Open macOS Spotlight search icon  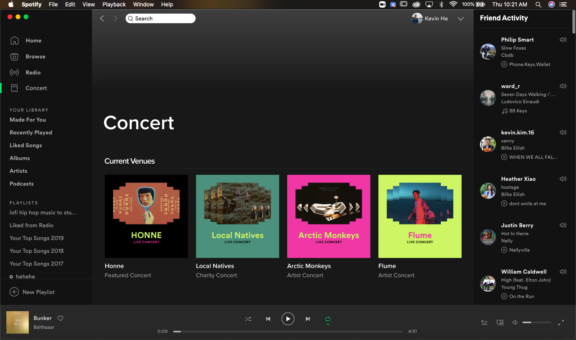(x=538, y=4)
